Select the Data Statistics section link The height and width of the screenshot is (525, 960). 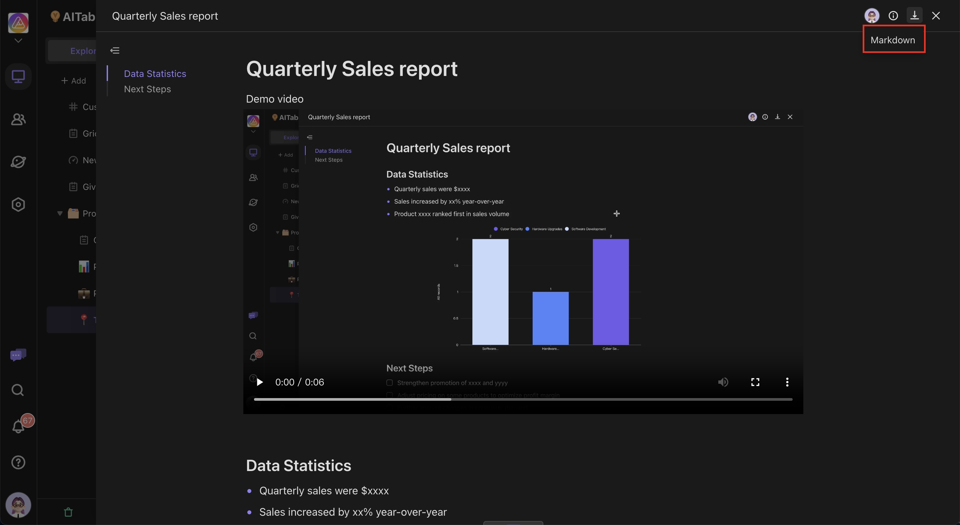[155, 74]
